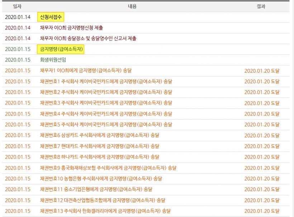Image resolution: width=294 pixels, height=217 pixels.
Task: Click 2020.01.20 도달 result for 삼성카드
Action: point(262,135)
